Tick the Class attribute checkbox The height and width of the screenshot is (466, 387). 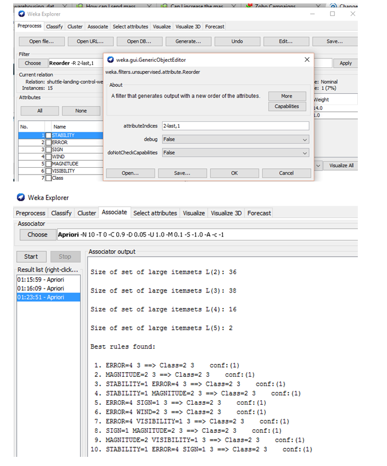tap(49, 178)
